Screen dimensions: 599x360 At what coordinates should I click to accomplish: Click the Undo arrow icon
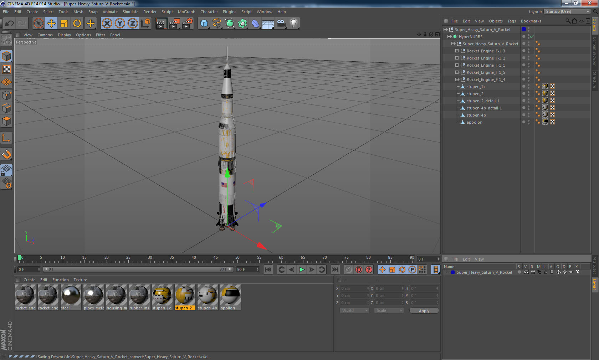10,24
